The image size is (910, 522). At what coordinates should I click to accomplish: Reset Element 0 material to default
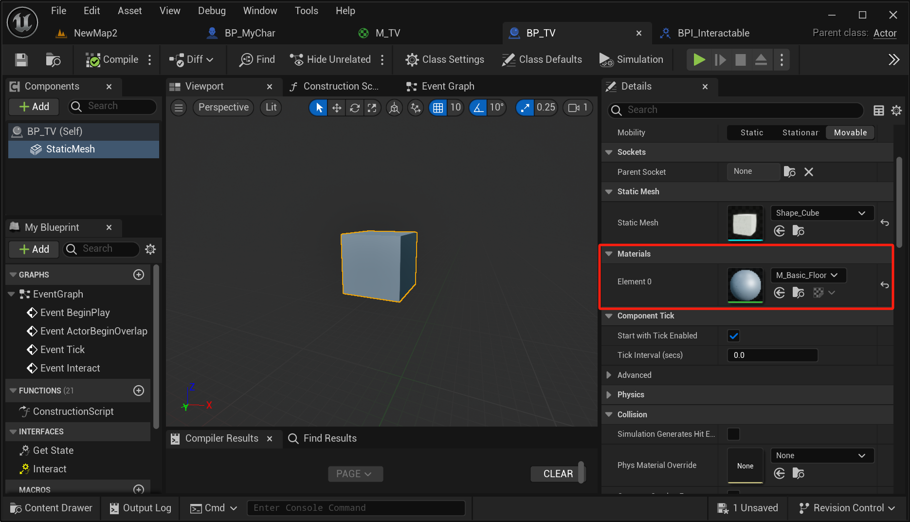[x=885, y=285]
